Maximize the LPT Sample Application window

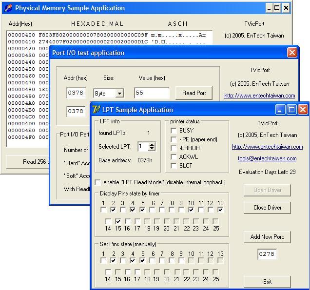pyautogui.click(x=291, y=110)
